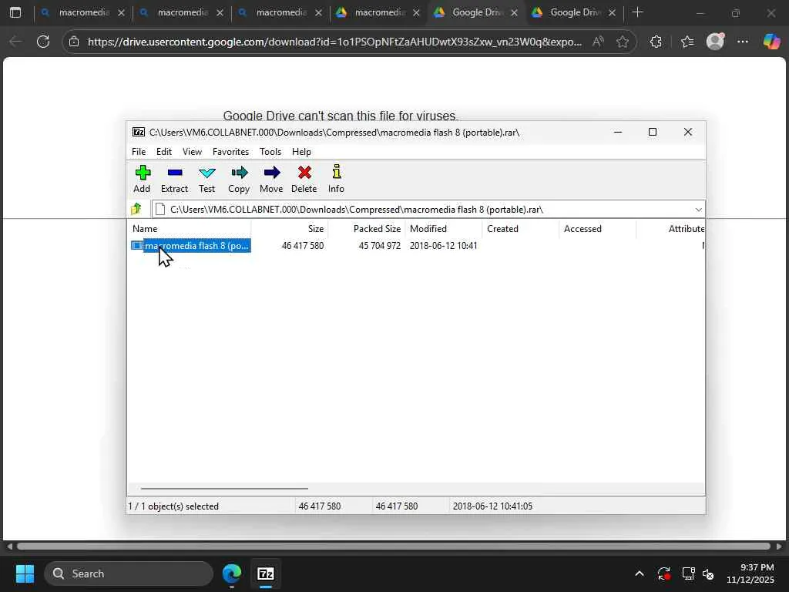Show hidden system tray icons
This screenshot has height=592, width=789.
click(639, 573)
